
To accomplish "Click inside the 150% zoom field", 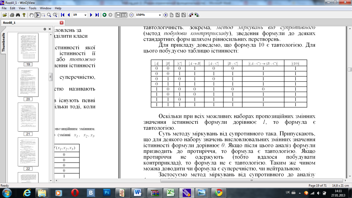I will tap(146, 15).
